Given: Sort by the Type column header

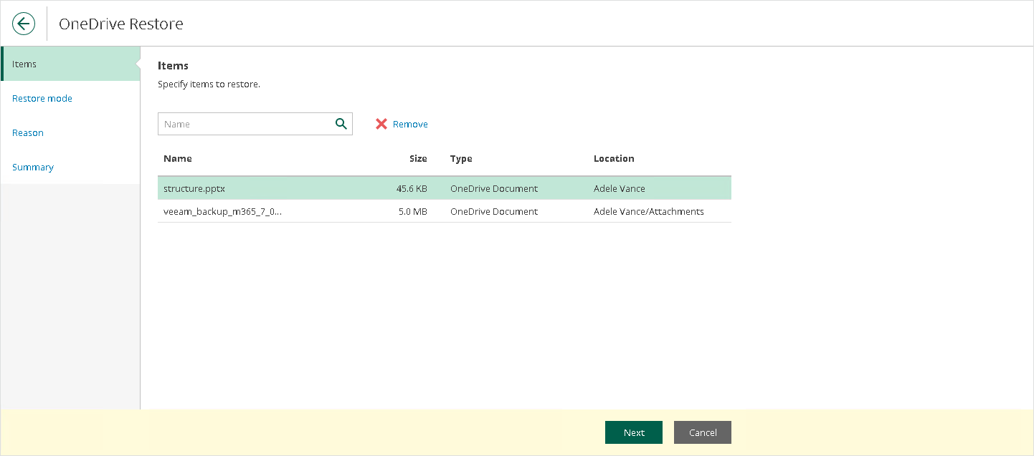Looking at the screenshot, I should coord(461,158).
